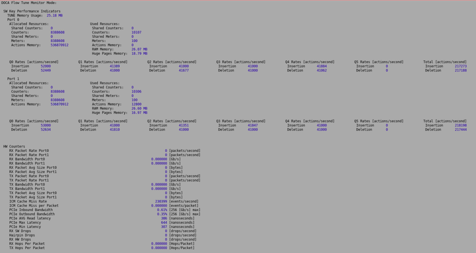Click Port 1 Q3 Insertion value 41847

[x=253, y=125]
